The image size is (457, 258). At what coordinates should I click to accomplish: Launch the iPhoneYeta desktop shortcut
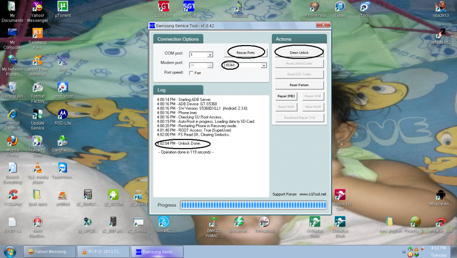pos(315,9)
